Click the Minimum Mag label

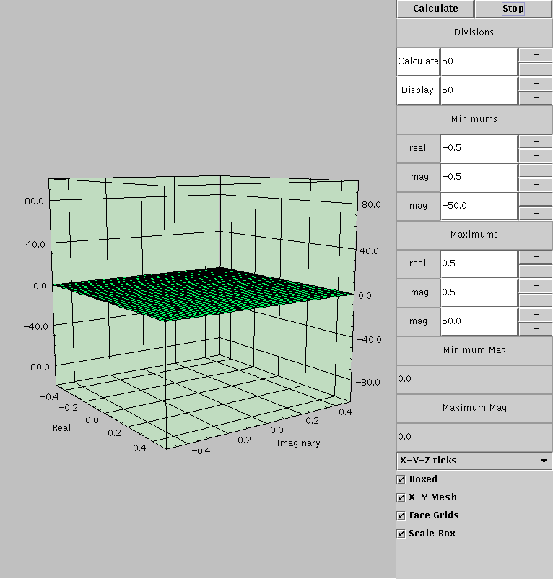click(475, 350)
